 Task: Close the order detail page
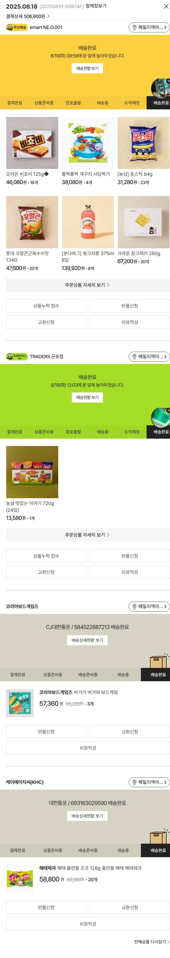pyautogui.click(x=166, y=6)
